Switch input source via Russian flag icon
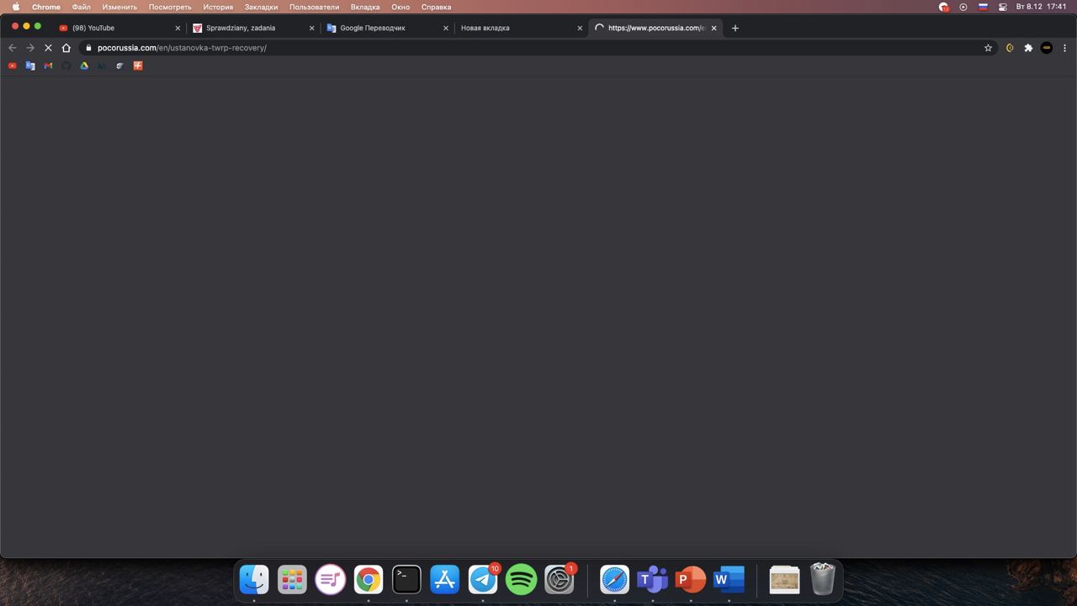Viewport: 1077px width, 606px height. [983, 7]
